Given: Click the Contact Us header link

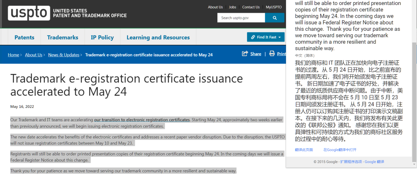Looking at the screenshot, I should (x=251, y=7).
